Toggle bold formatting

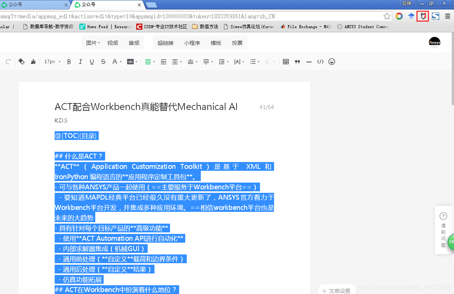(69, 62)
